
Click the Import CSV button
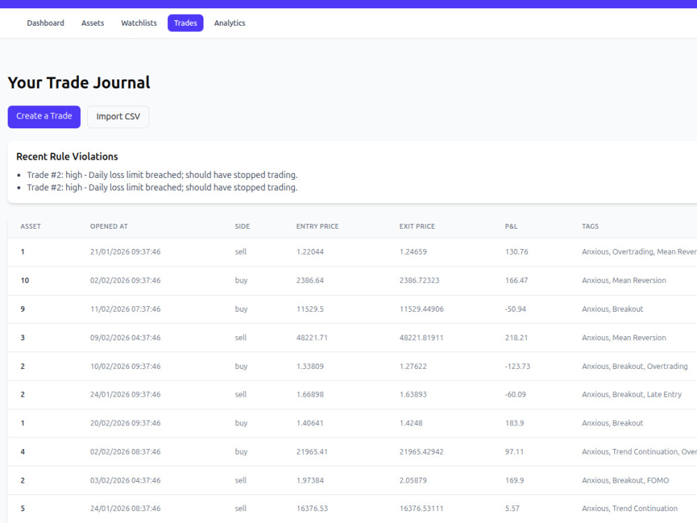point(118,116)
